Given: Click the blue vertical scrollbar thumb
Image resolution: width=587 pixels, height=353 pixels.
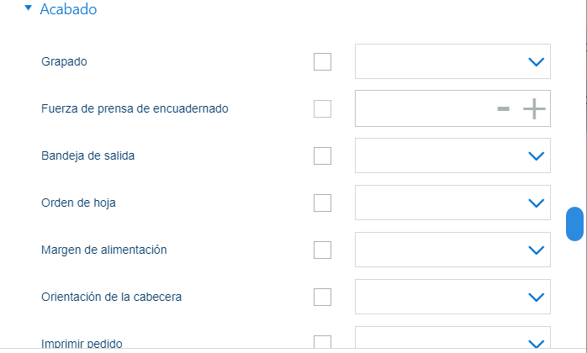Looking at the screenshot, I should 574,224.
